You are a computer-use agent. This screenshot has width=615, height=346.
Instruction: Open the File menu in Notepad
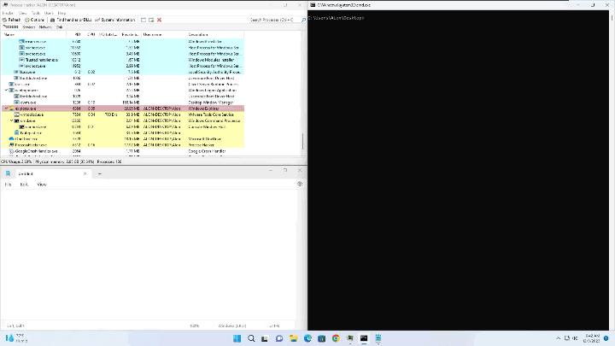[x=9, y=185]
